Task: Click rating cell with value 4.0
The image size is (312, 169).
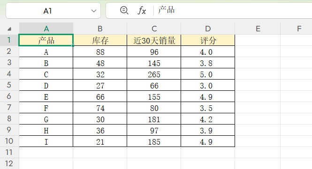Action: coord(208,51)
